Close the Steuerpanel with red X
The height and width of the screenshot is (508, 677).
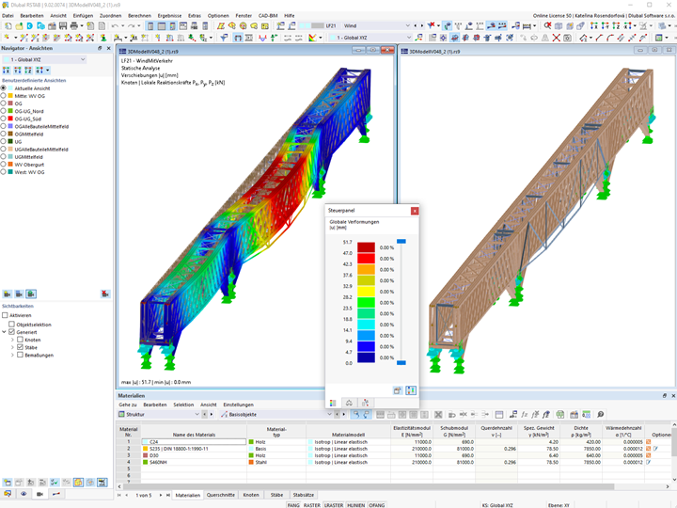[x=415, y=211]
